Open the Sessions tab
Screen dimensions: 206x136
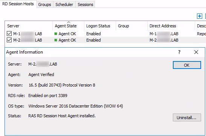coord(85,4)
